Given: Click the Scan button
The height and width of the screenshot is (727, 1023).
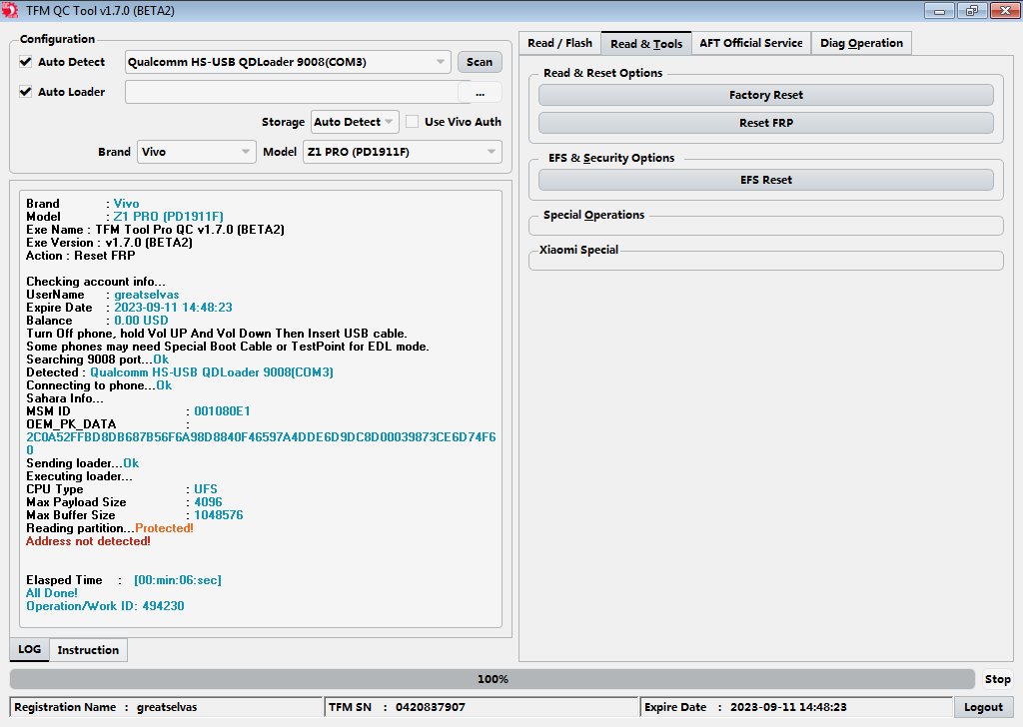Looking at the screenshot, I should [x=480, y=62].
